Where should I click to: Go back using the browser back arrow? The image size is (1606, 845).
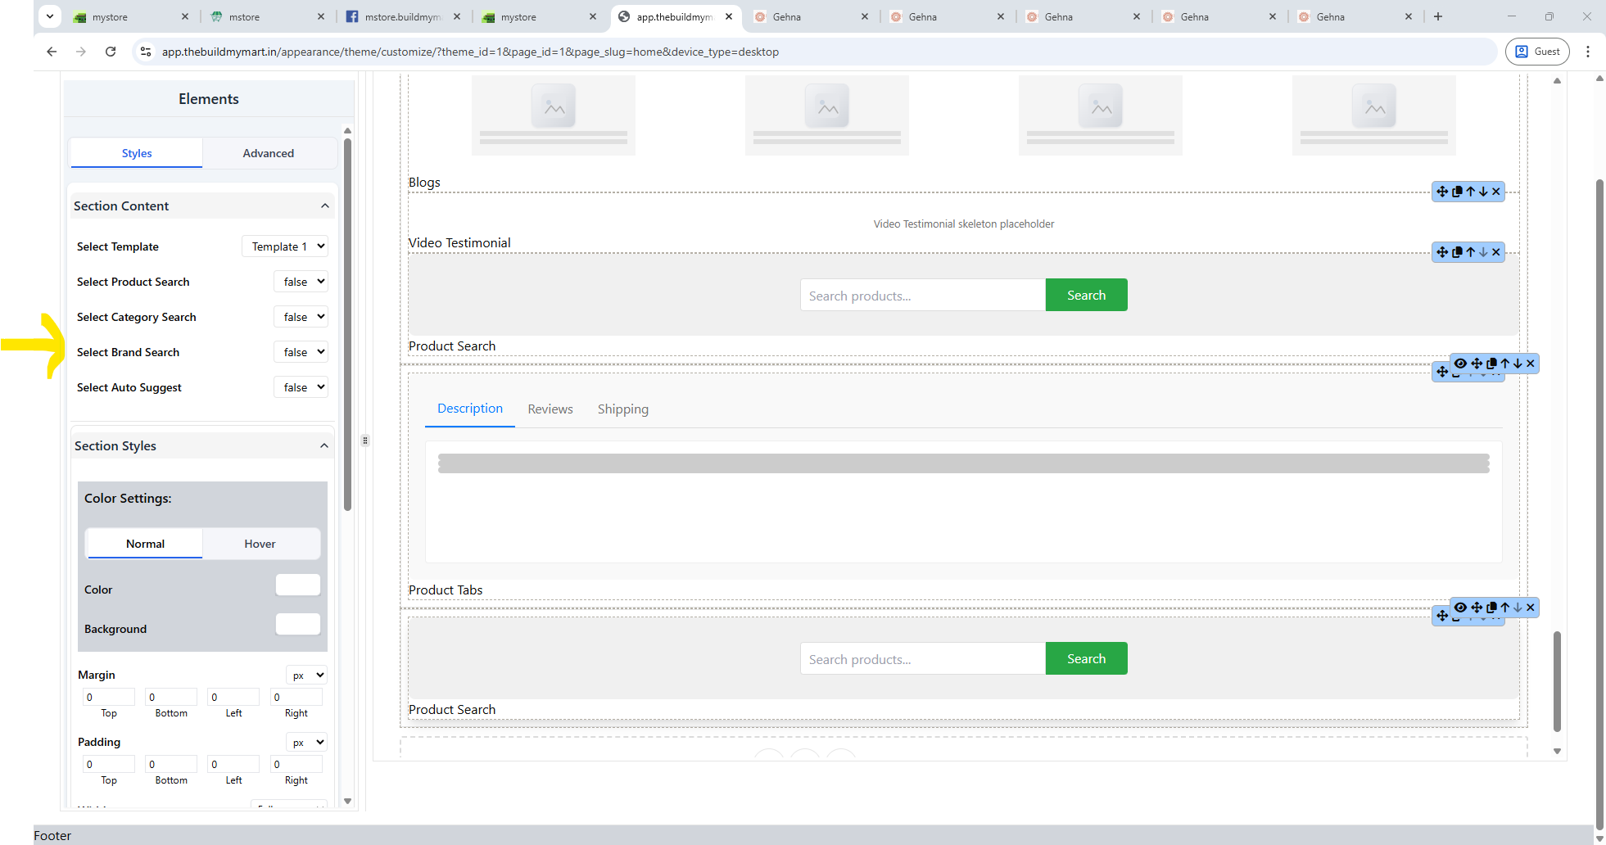click(x=52, y=52)
